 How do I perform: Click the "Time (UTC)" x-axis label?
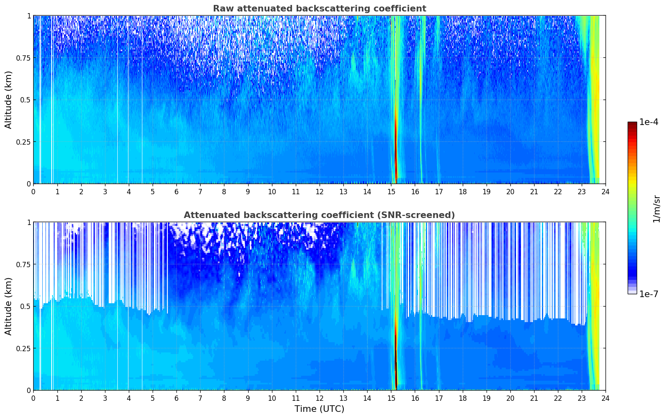click(x=319, y=409)
